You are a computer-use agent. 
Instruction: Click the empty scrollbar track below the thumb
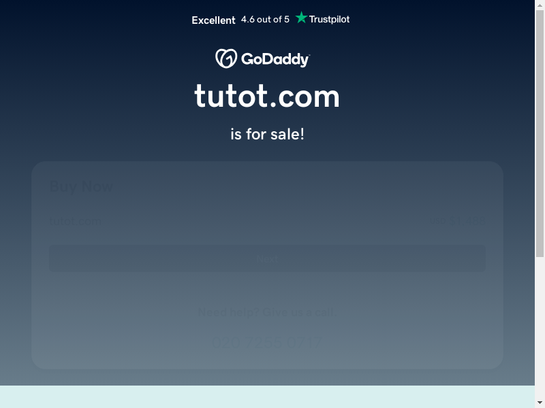click(540, 328)
